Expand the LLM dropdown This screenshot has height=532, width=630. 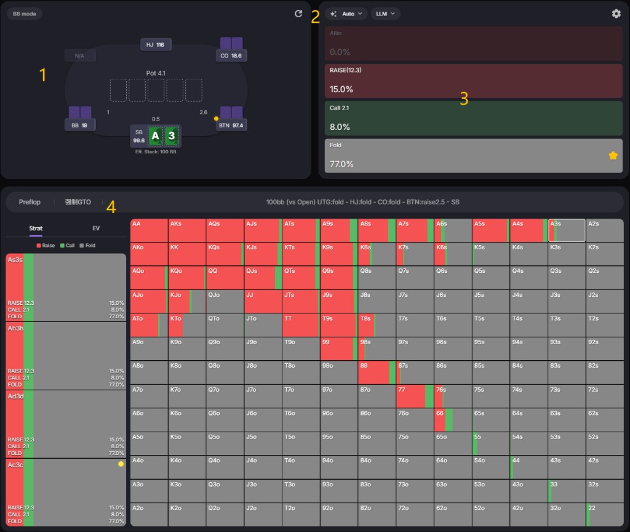coord(385,14)
